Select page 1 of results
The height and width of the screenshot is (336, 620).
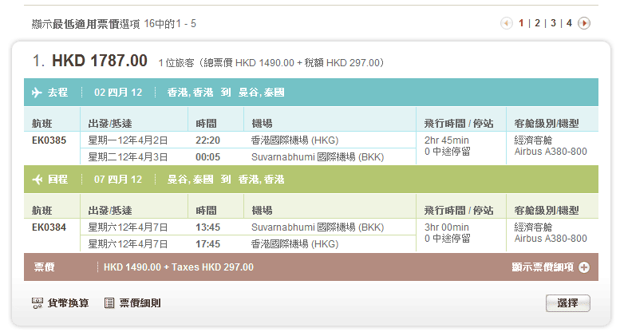coord(521,23)
